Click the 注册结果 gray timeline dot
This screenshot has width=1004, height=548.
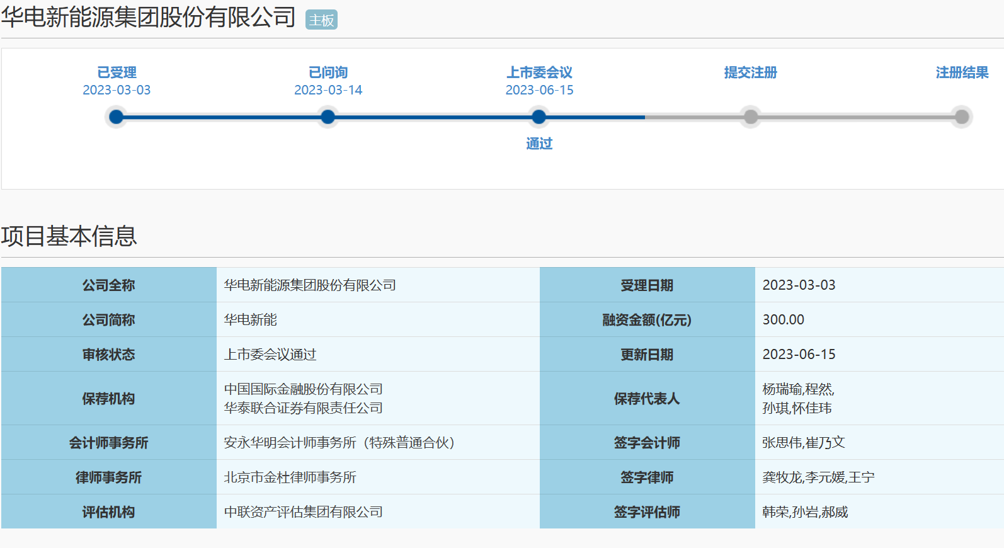(x=961, y=117)
